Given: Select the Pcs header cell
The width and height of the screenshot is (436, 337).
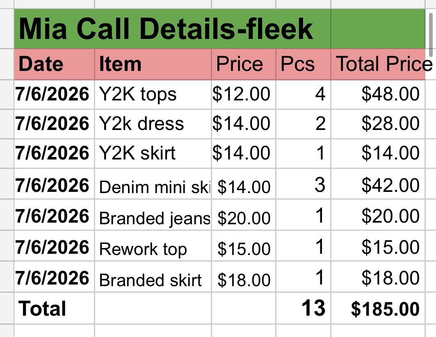Looking at the screenshot, I should coord(303,64).
